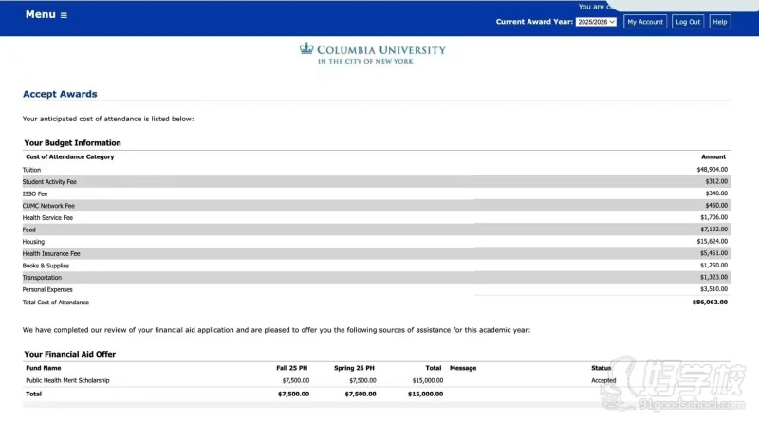Click the Fall 25 PH column header
This screenshot has width=759, height=423.
(292, 368)
